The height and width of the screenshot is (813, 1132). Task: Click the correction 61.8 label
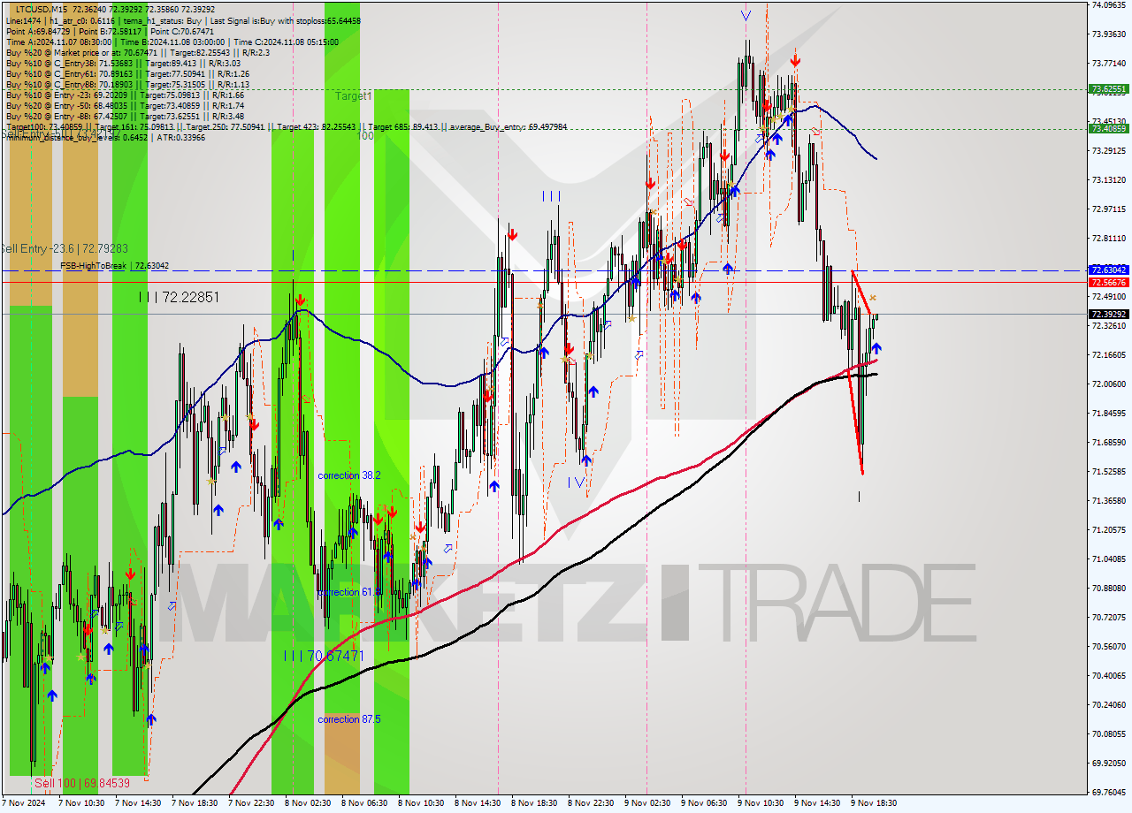click(349, 592)
